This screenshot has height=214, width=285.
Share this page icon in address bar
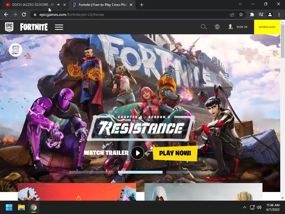click(232, 14)
